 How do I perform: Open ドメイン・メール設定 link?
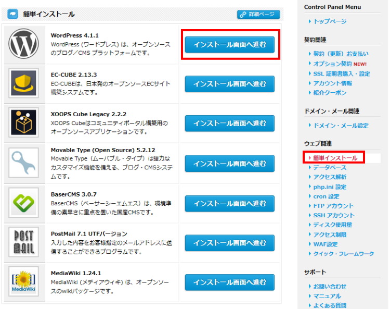[341, 126]
